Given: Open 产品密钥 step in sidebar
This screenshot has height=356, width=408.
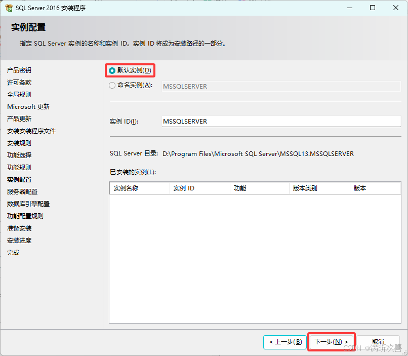Looking at the screenshot, I should coord(19,70).
